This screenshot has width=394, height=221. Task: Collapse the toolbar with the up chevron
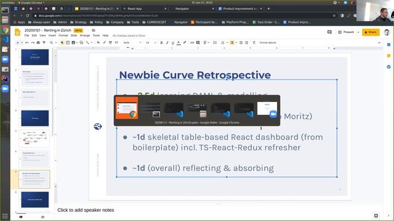point(379,43)
